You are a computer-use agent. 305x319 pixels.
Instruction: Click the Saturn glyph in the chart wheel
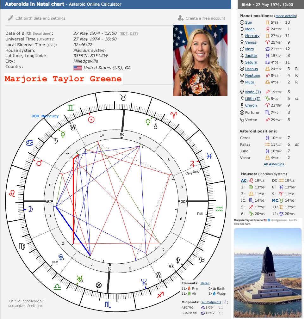tap(56, 140)
